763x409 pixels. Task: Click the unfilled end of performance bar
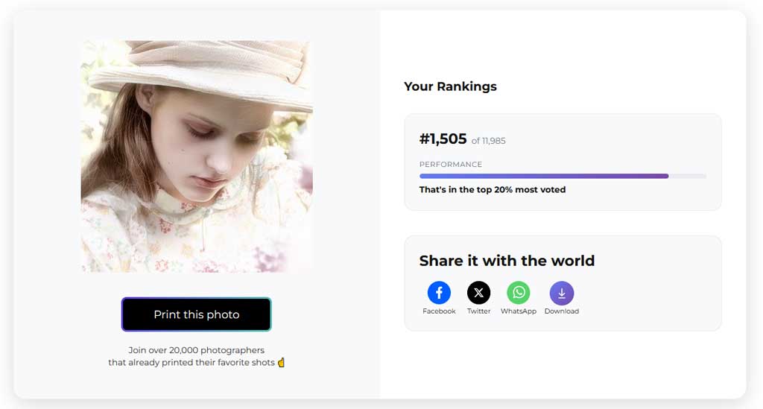[x=688, y=176]
